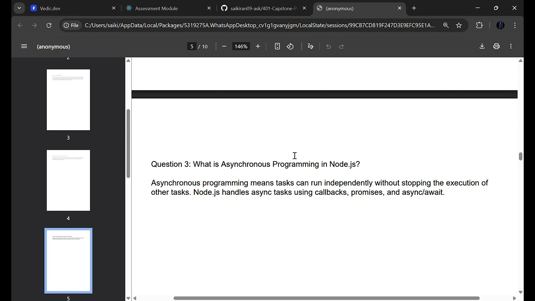Select the (anonymous) PDF tab
Screen dimensions: 535x301
pyautogui.click(x=359, y=8)
